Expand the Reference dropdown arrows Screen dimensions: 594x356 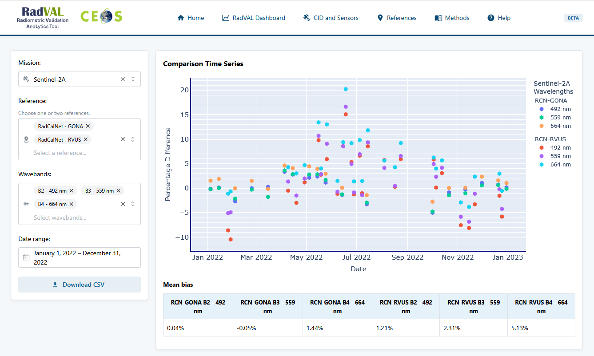coord(132,139)
